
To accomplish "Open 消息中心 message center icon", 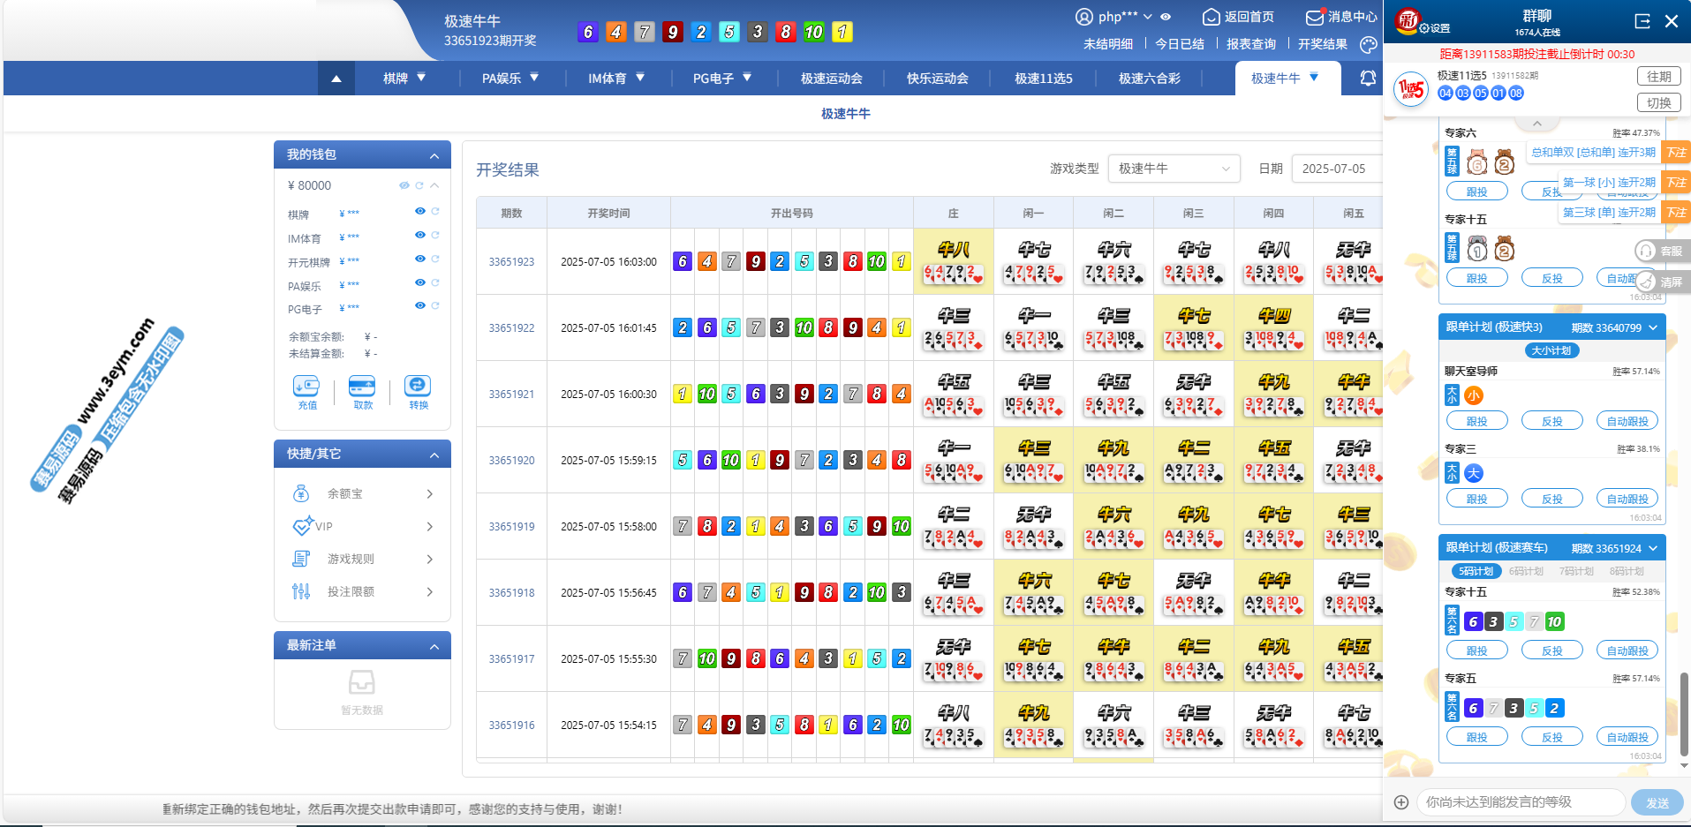I will (1315, 17).
